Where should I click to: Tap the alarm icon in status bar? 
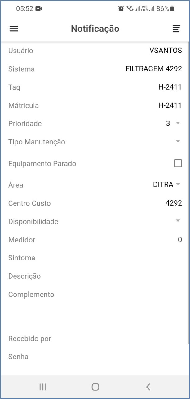[x=121, y=9]
